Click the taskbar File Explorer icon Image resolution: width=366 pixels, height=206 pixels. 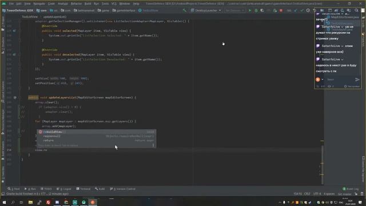point(30,202)
